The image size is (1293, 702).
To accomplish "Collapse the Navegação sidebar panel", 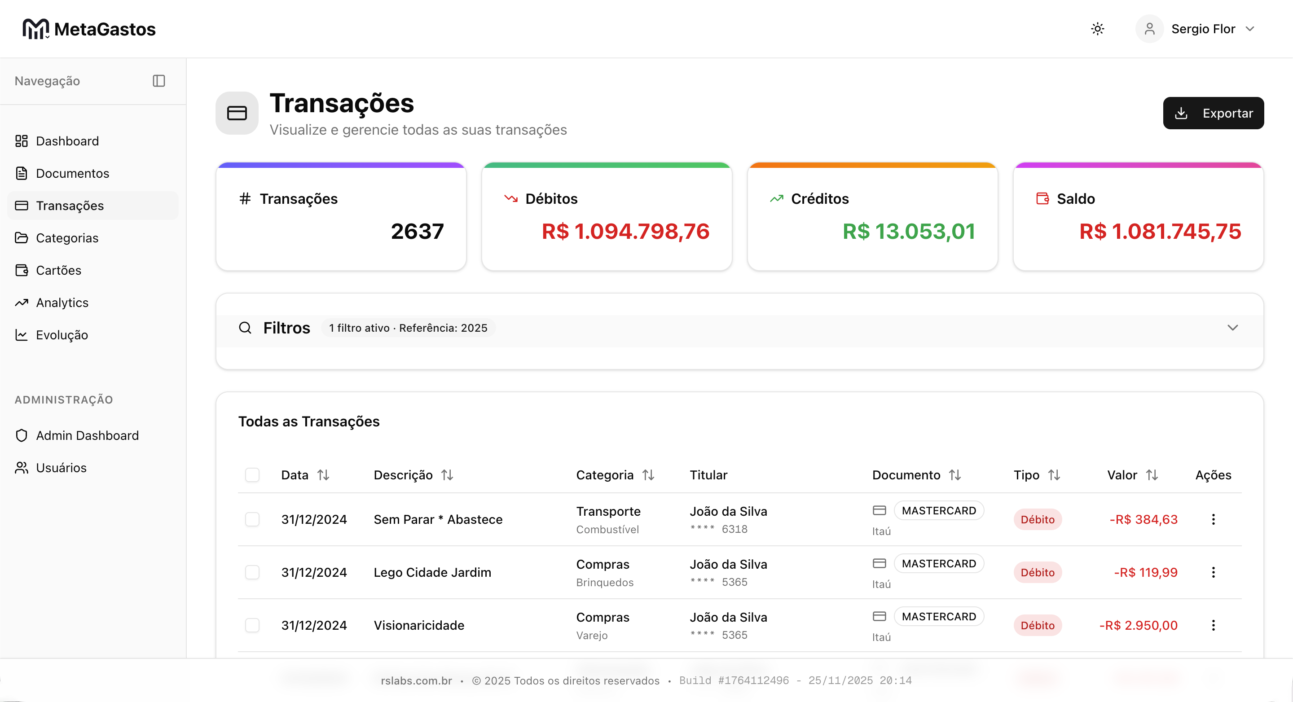I will [158, 81].
